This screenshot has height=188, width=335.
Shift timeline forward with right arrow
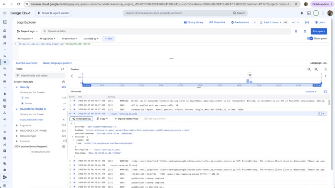tap(325, 76)
